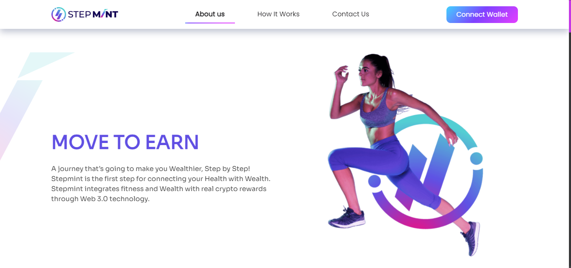Click the purple page scrollbar thumb

(570, 16)
